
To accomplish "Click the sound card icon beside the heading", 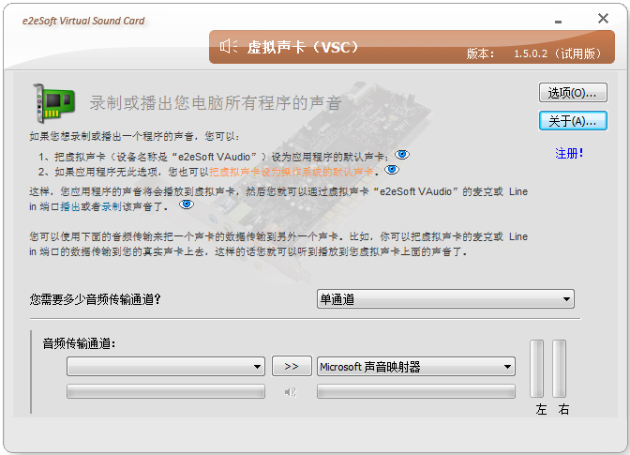I will pos(53,103).
